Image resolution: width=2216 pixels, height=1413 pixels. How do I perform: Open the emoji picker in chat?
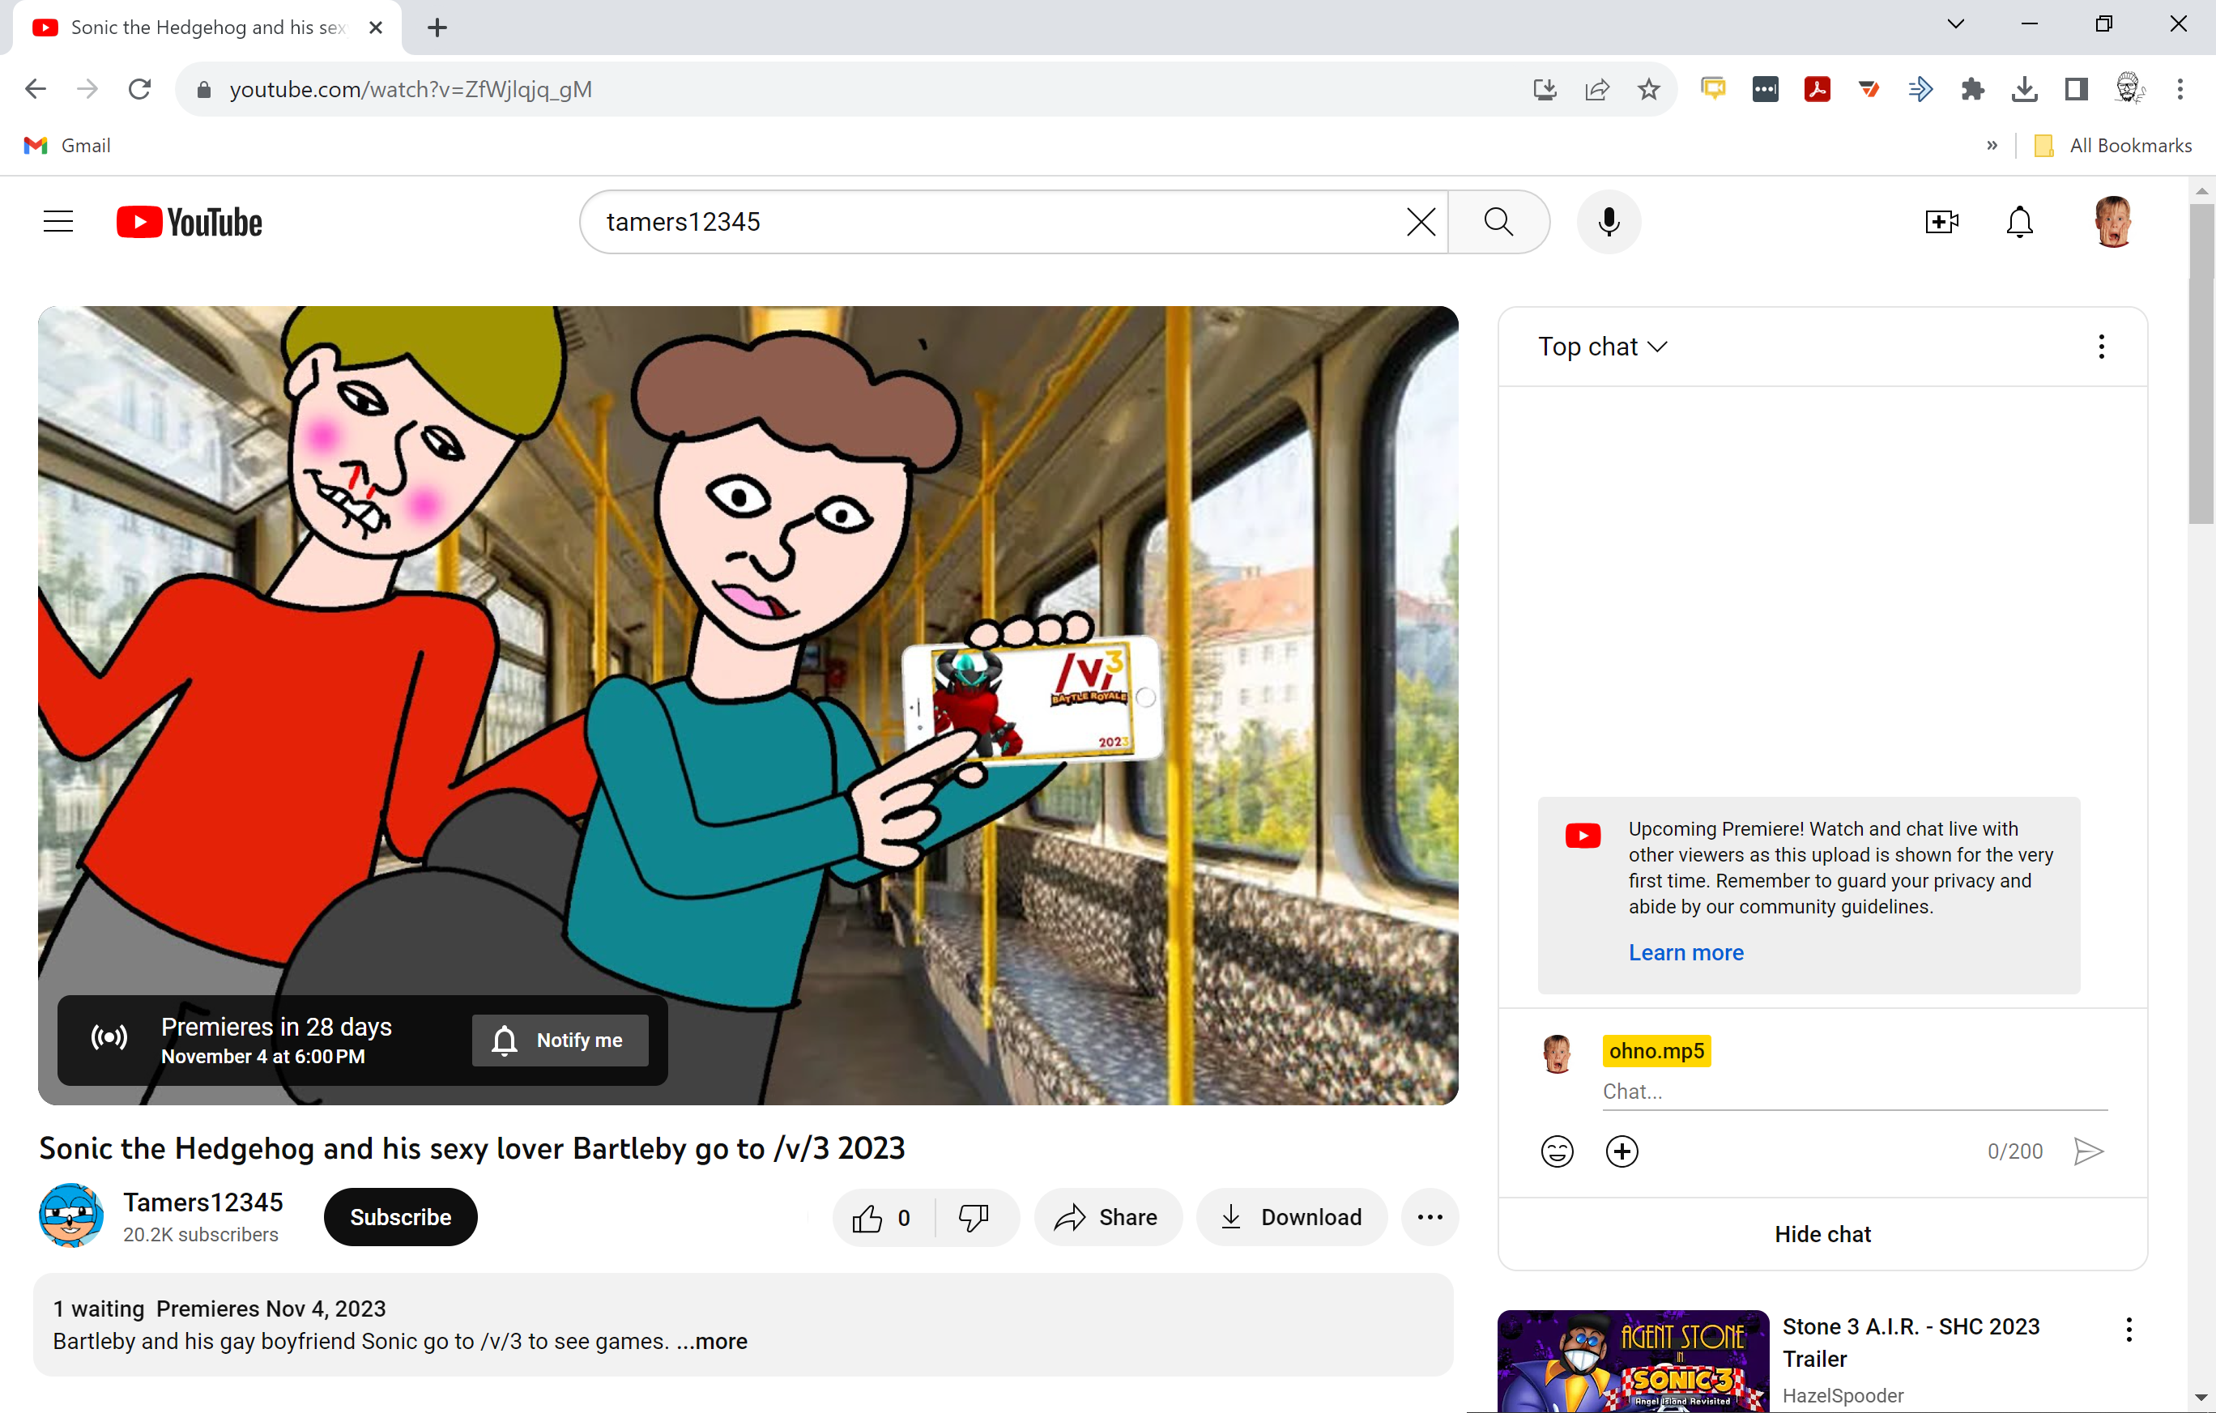(x=1556, y=1151)
